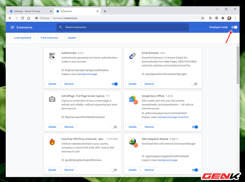
Task: Remove the Hola Free VPN extension
Action: click(69, 170)
